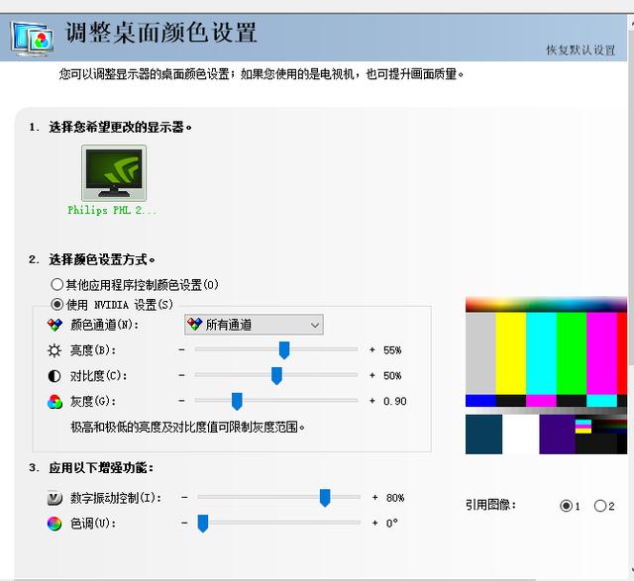
Task: Decrease gamma with the minus sign
Action: (182, 401)
